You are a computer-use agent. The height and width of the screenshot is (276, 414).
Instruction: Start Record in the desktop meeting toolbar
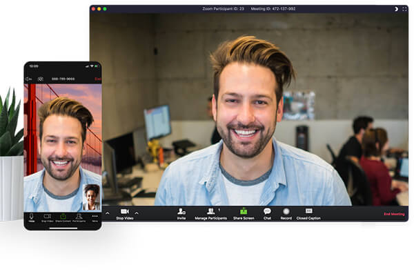(x=286, y=214)
